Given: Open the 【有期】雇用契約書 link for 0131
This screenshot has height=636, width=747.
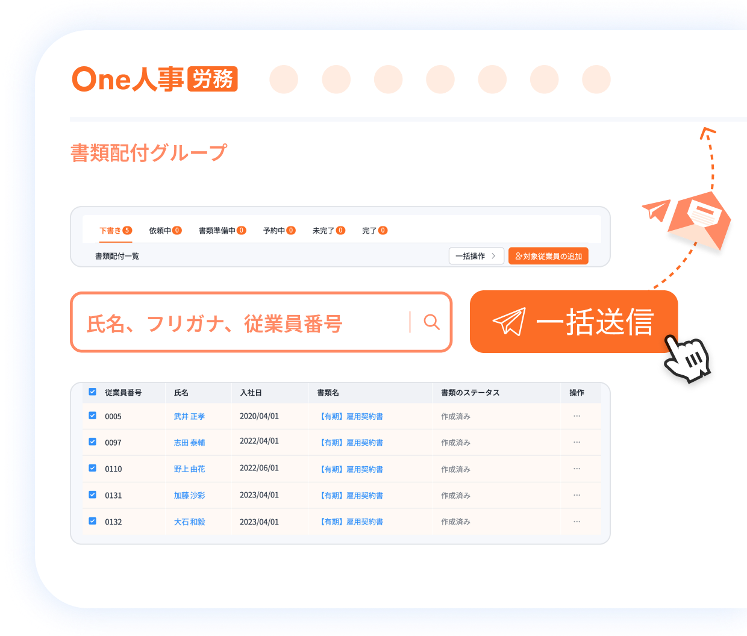Looking at the screenshot, I should [x=351, y=496].
